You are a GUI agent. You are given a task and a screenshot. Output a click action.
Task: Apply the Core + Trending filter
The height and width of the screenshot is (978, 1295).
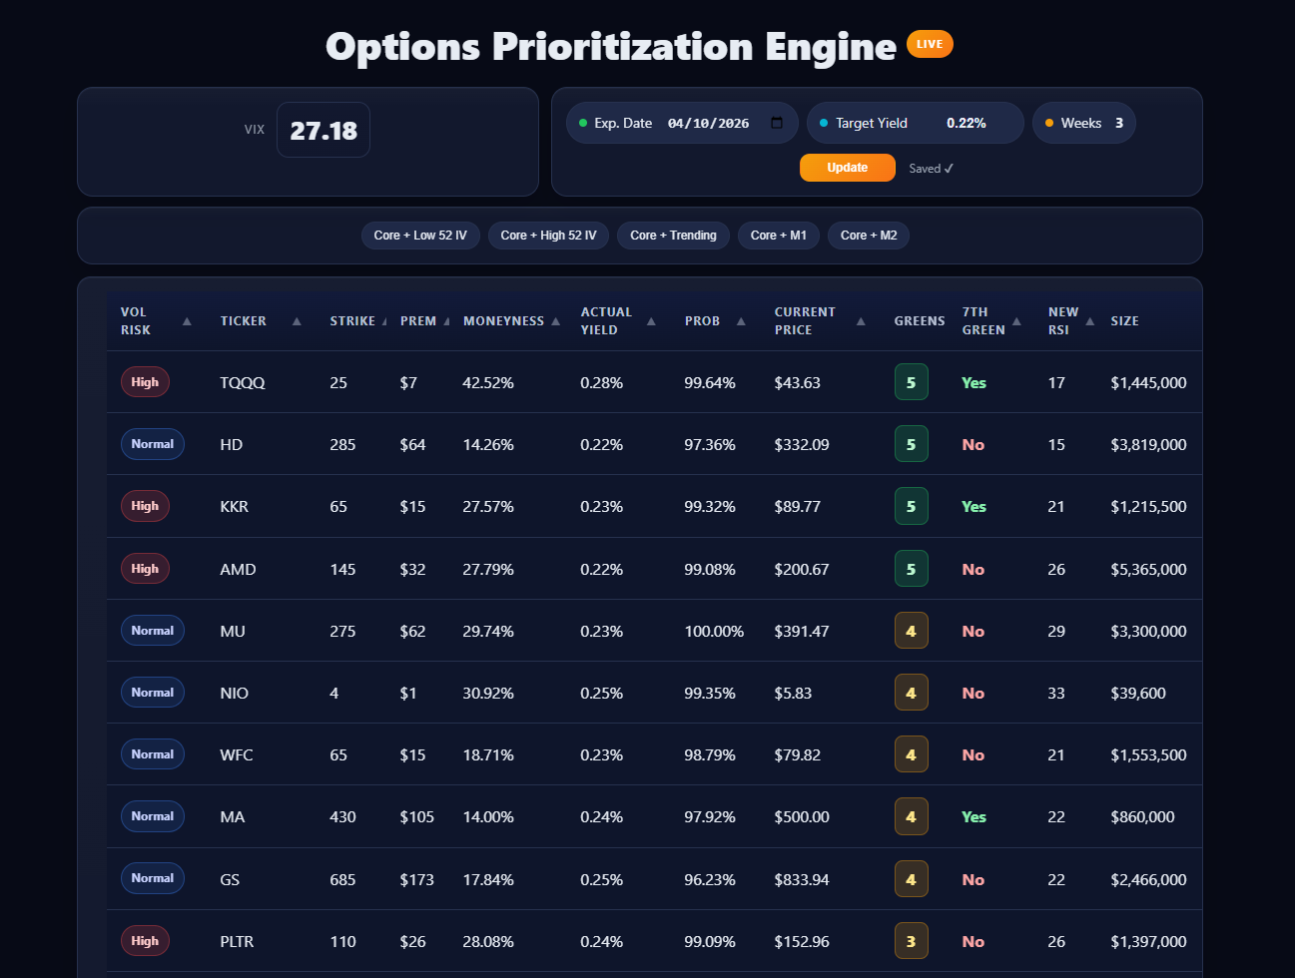tap(673, 236)
